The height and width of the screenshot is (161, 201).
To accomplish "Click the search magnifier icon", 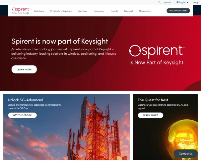I will 159,2.
